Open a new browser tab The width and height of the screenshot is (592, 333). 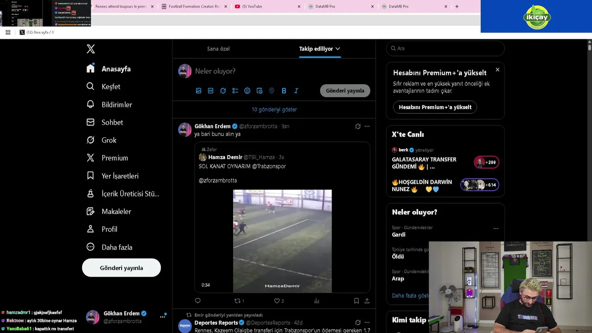457,6
